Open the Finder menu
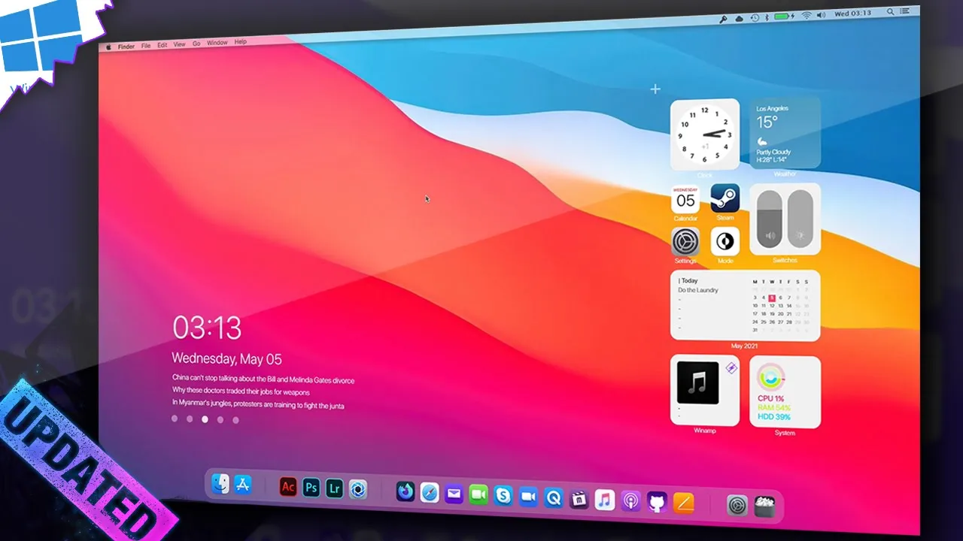Screen dimensions: 963x541 (x=126, y=47)
